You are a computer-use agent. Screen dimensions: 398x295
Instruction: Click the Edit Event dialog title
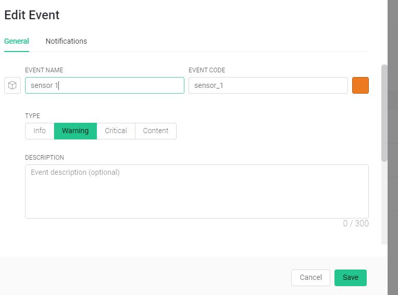pos(32,15)
